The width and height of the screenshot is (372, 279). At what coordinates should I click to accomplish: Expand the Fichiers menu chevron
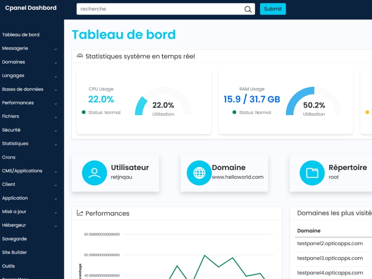(56, 118)
